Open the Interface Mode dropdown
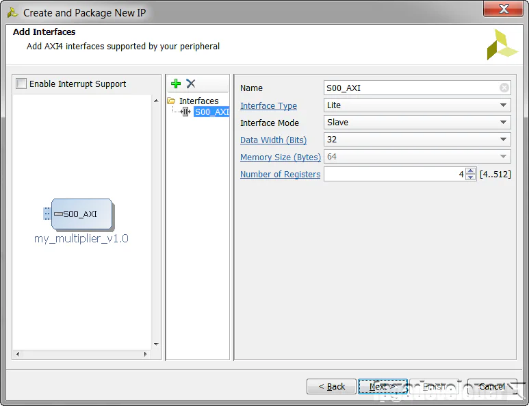 (x=417, y=122)
